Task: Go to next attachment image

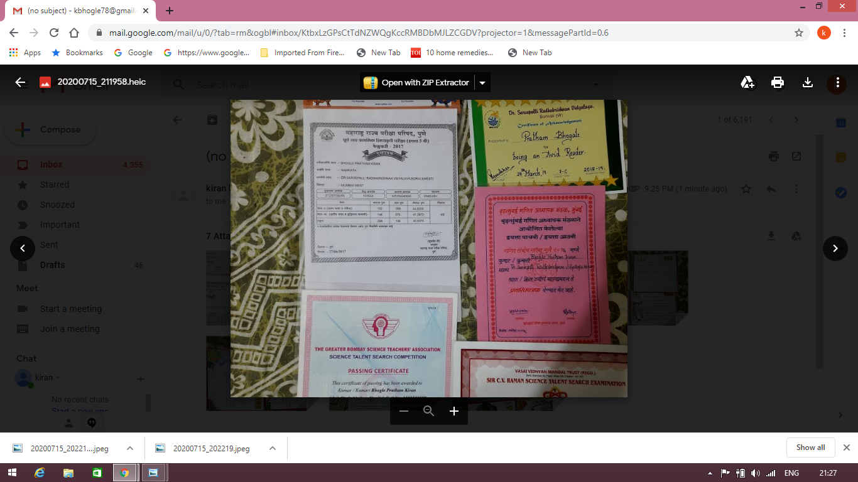Action: [835, 249]
